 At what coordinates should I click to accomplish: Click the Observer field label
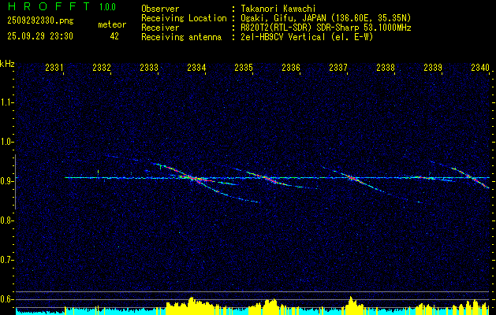tap(160, 9)
